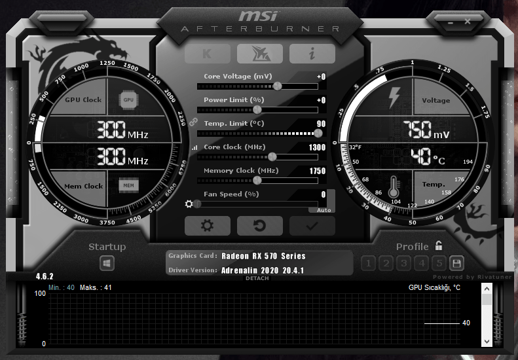
Task: Click the Core Voltage slider handle
Action: click(x=278, y=86)
